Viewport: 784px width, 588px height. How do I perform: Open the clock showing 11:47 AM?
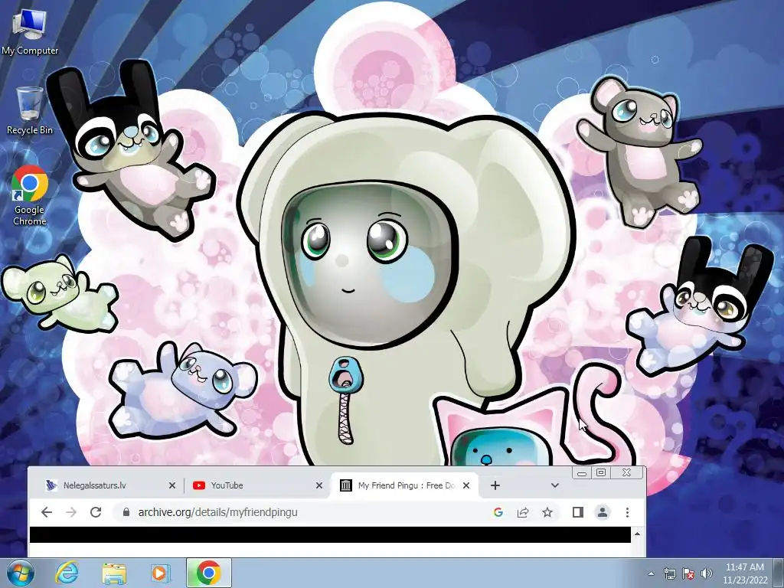(x=744, y=573)
